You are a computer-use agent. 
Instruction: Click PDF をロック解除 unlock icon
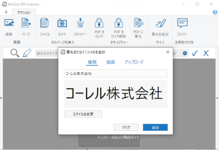click(119, 23)
